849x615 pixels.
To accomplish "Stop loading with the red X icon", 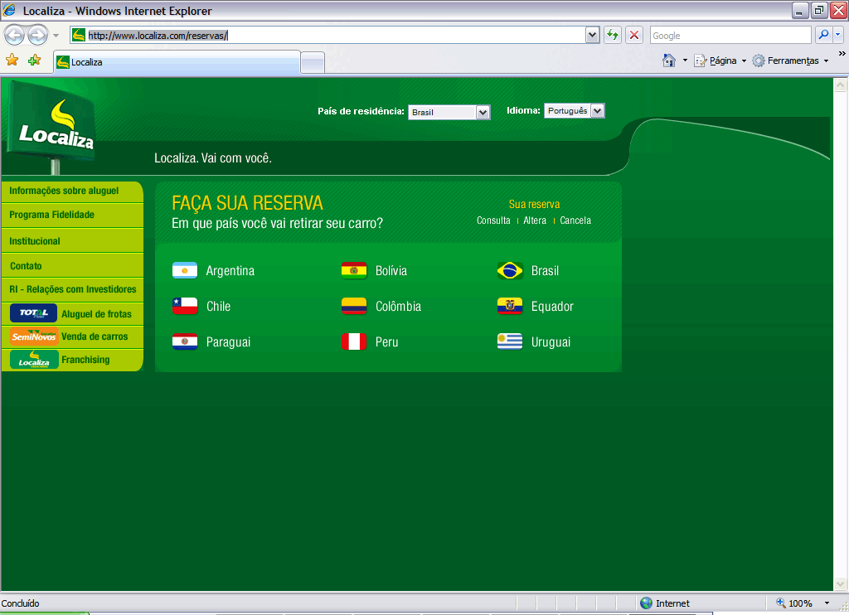I will point(634,35).
